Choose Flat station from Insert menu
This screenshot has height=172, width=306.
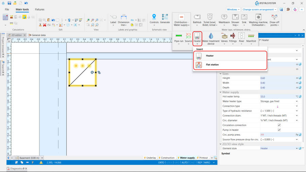[212, 65]
